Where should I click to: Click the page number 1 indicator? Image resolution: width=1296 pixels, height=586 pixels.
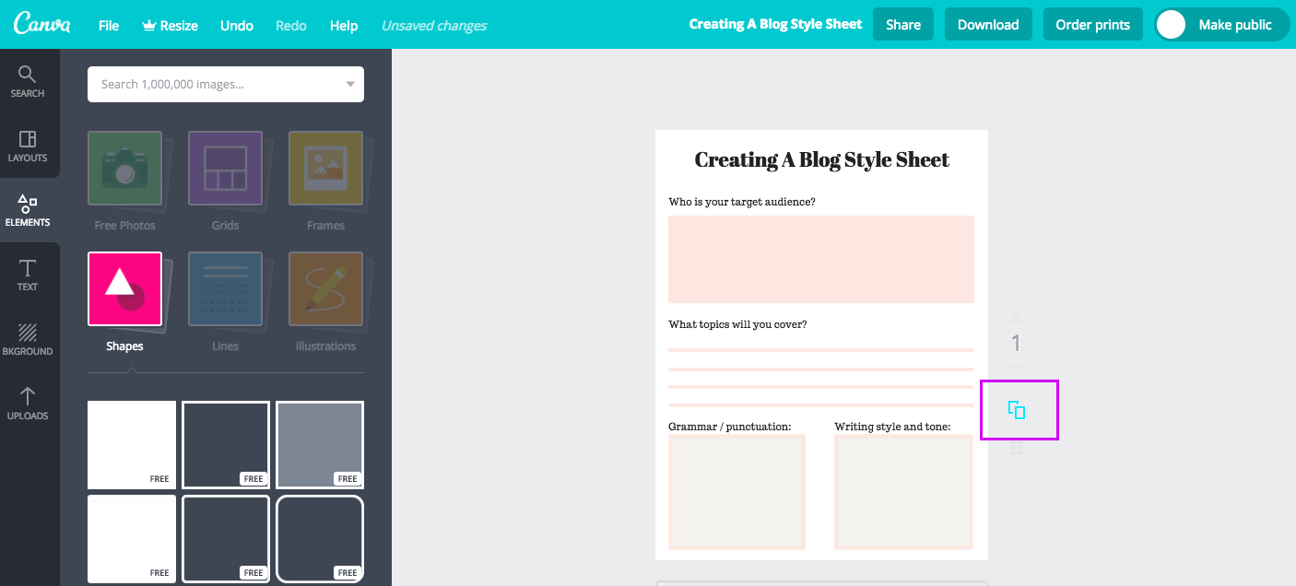point(1017,344)
